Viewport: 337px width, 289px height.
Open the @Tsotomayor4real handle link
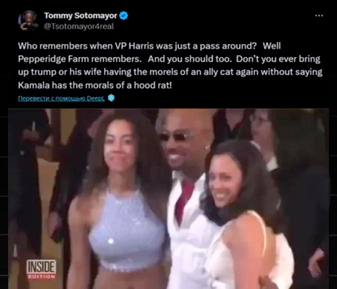(x=79, y=26)
